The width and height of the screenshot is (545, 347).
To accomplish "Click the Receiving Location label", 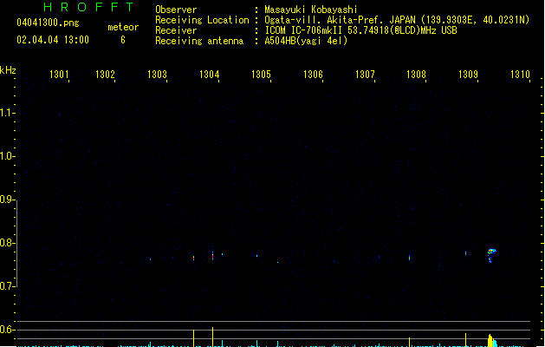I will pos(202,20).
